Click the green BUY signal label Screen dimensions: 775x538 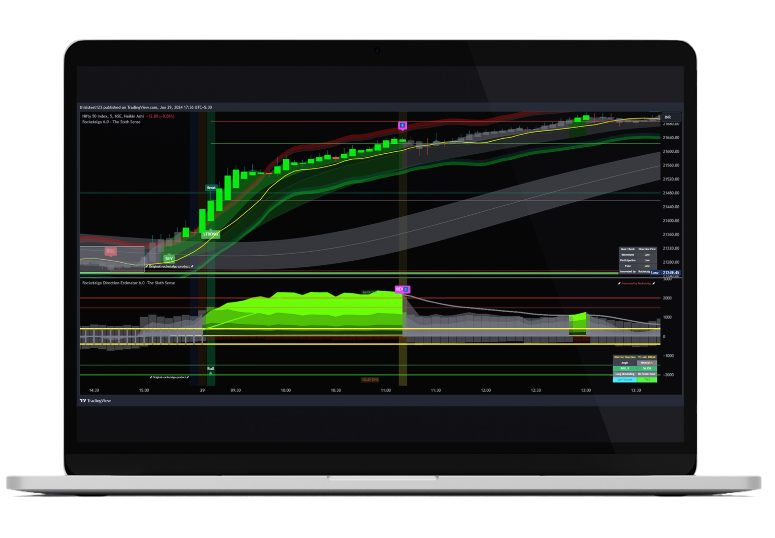pos(169,259)
